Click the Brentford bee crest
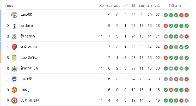Image resolution: width=196 pixels, height=106 pixels. coord(14,101)
